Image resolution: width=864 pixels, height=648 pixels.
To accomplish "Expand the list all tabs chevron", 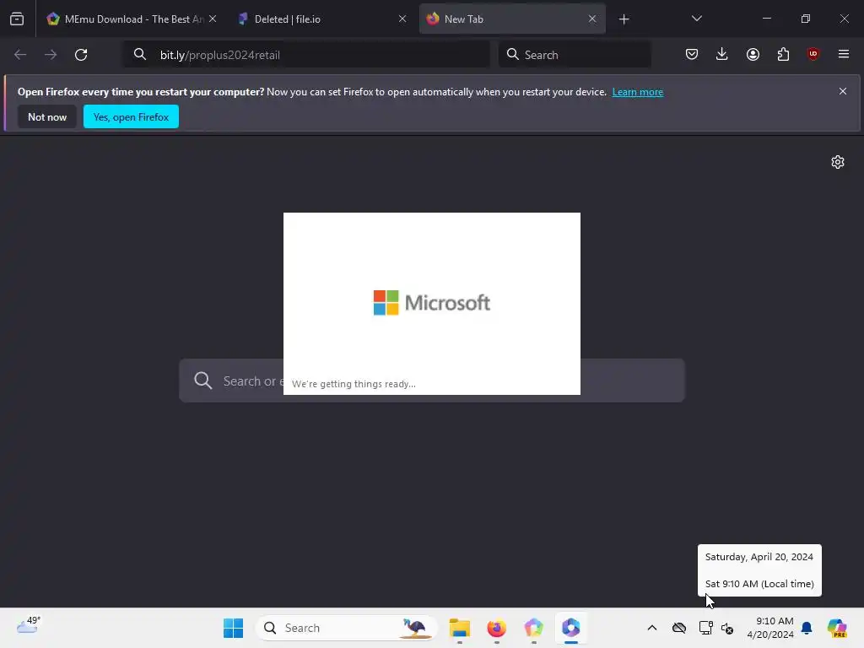I will [696, 19].
